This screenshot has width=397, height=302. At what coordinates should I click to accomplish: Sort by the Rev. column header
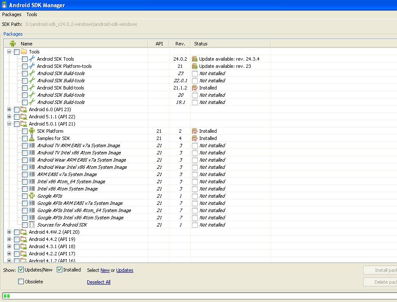click(x=180, y=44)
